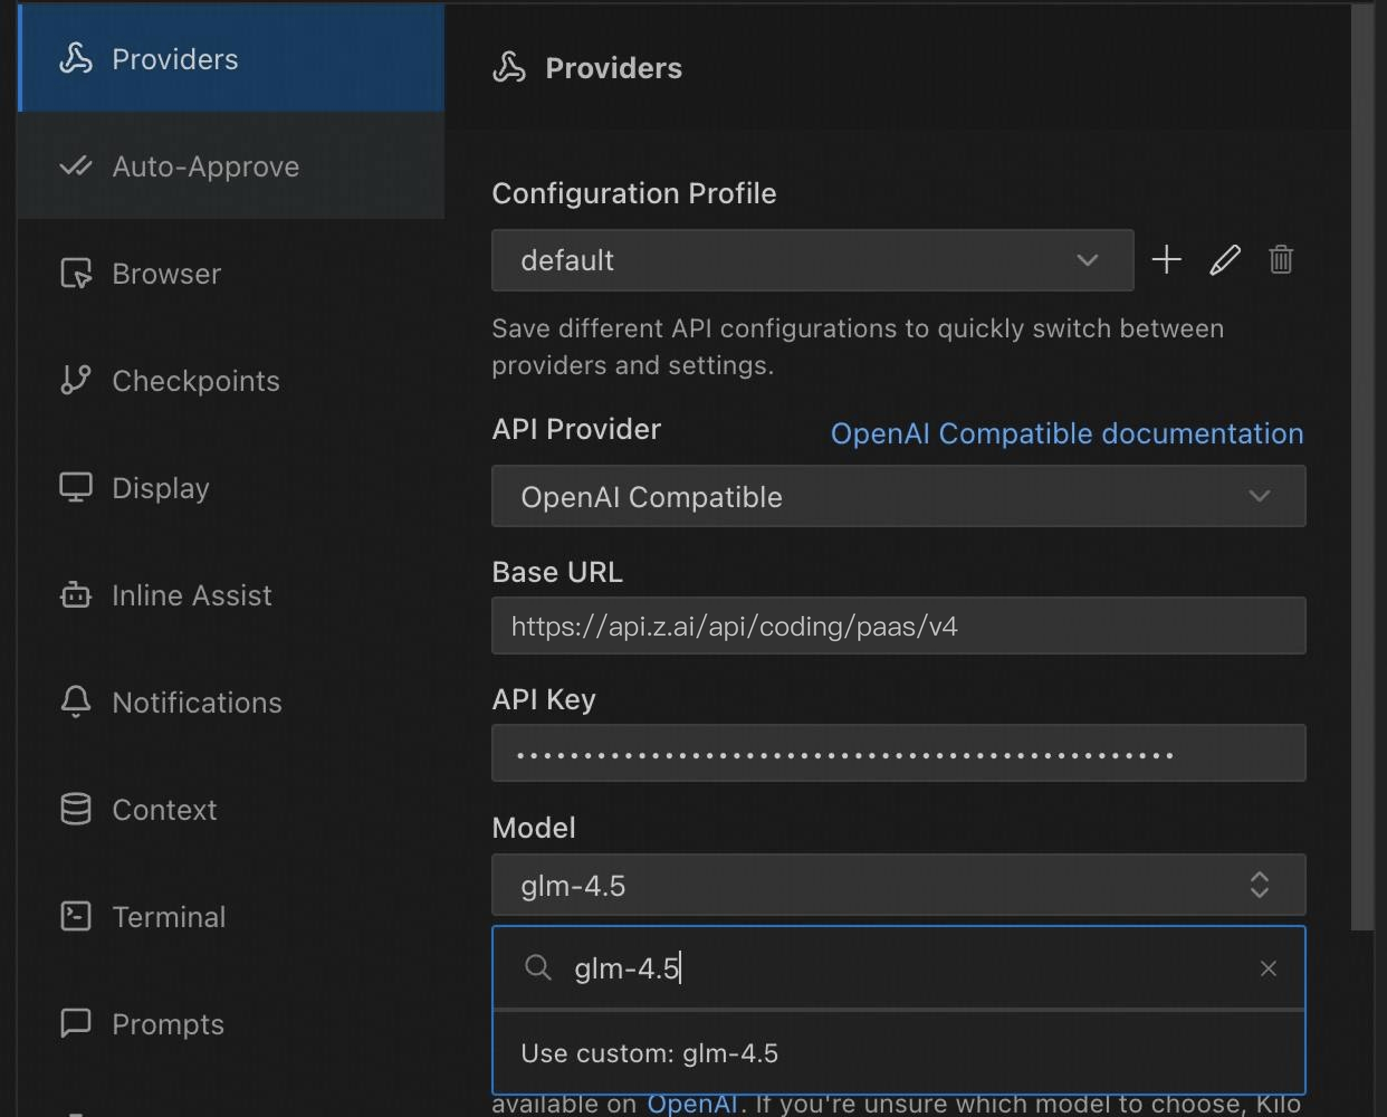The height and width of the screenshot is (1117, 1387).
Task: Click the Inline Assist robot icon
Action: point(76,595)
